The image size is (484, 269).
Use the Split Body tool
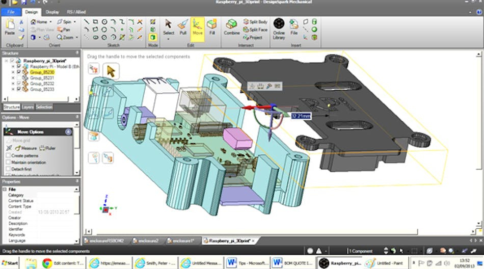coord(255,21)
